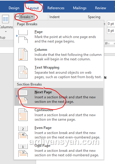The height and width of the screenshot is (164, 115).
Task: Click the 0 pt spacing field
Action: click(x=111, y=24)
